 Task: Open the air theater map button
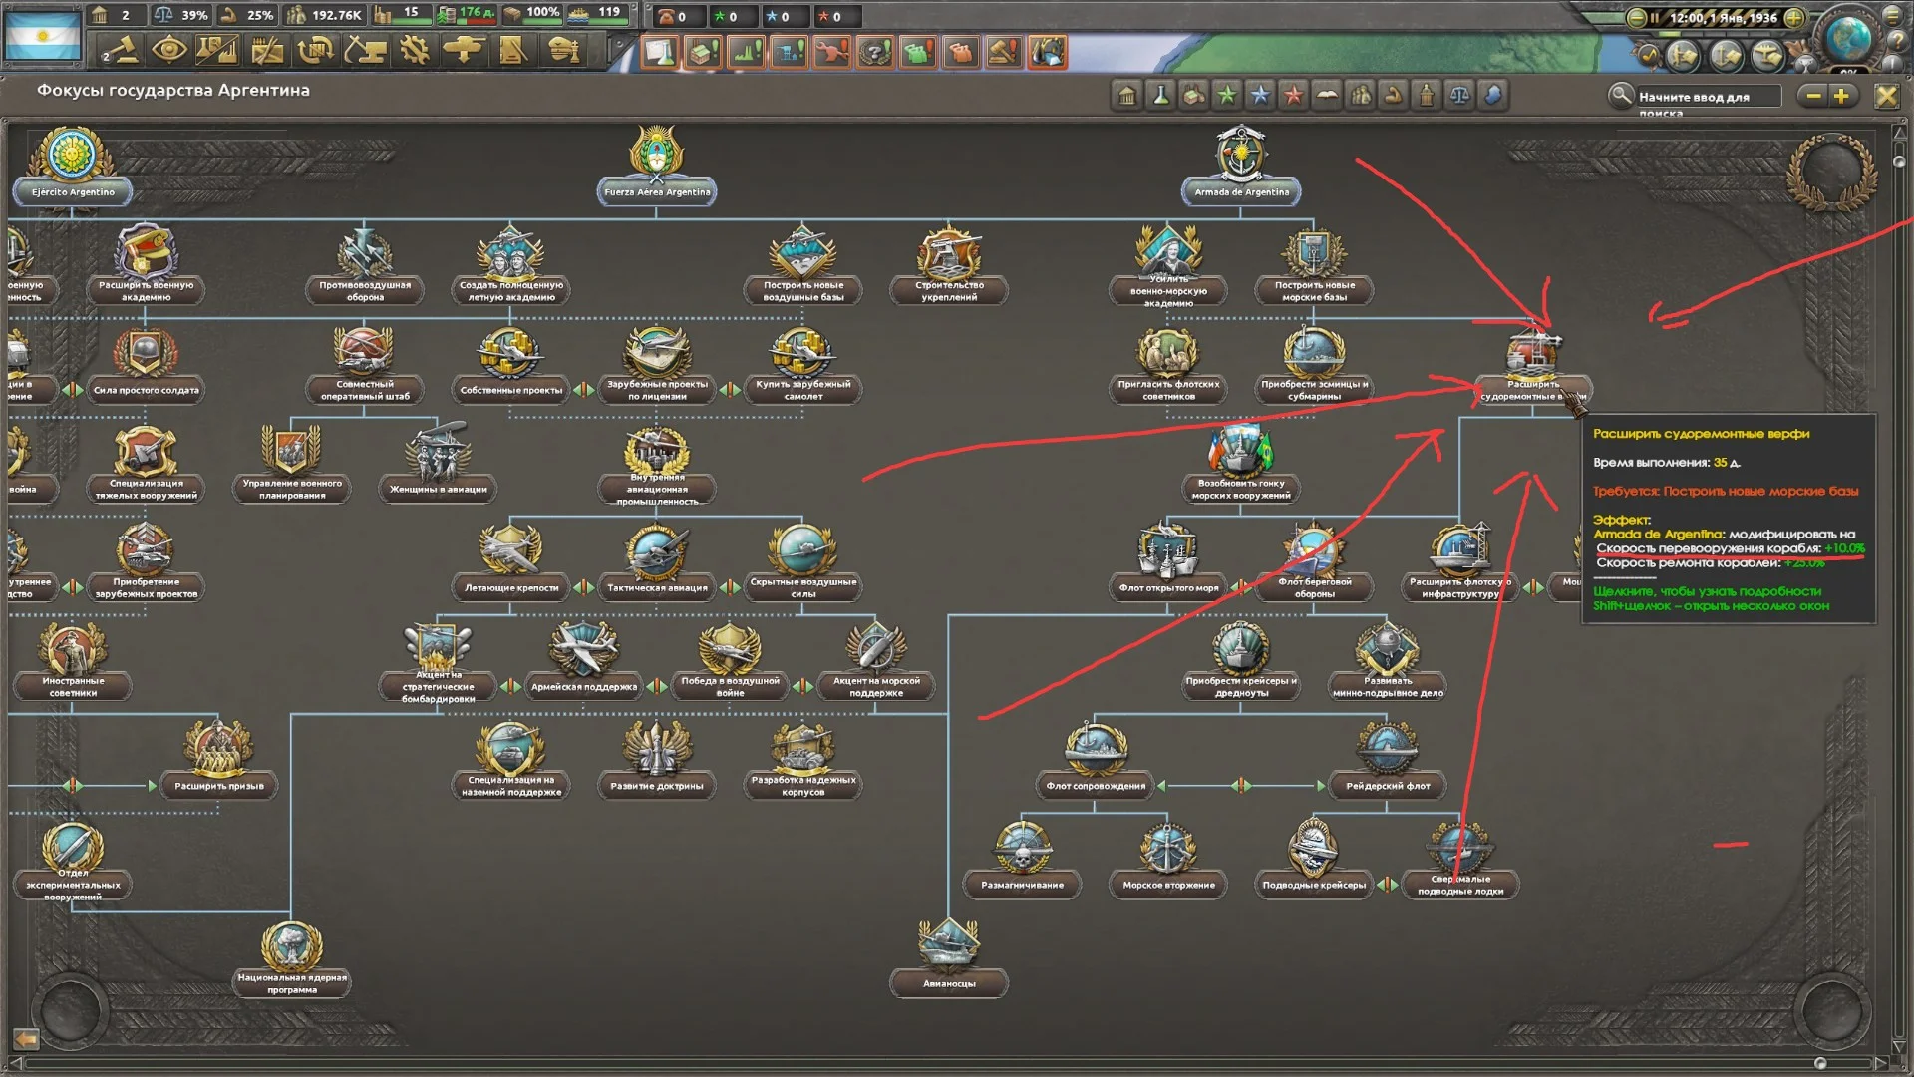[1767, 55]
